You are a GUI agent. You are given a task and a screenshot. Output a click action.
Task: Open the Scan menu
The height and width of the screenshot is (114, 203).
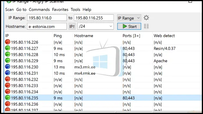[x=9, y=10]
